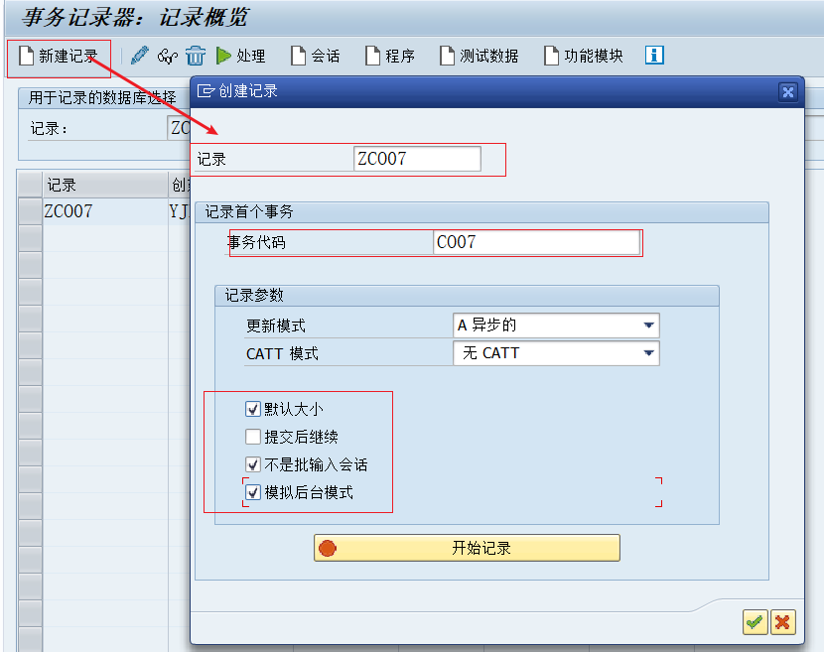Screen dimensions: 824x652
Task: Click the pencil edit icon in toolbar
Action: pos(140,56)
